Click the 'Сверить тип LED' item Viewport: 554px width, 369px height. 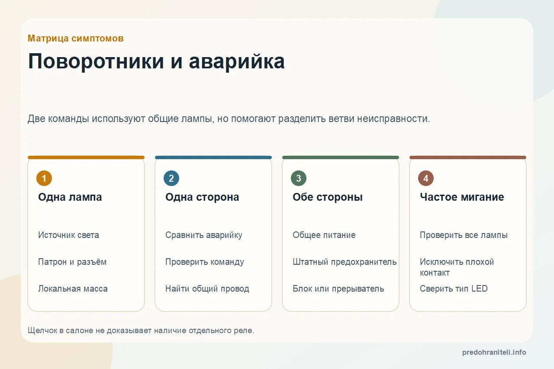click(454, 289)
